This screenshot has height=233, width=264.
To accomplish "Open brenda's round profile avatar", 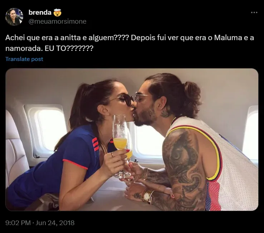I will 14,17.
